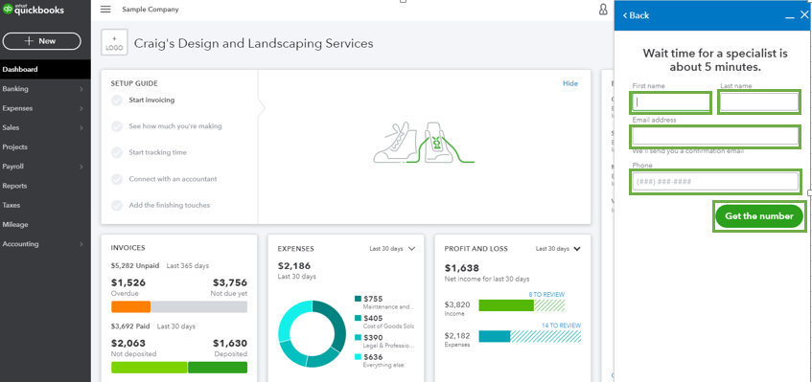This screenshot has height=382, width=812.
Task: Expand the Payroll submenu chevron
Action: (x=81, y=167)
